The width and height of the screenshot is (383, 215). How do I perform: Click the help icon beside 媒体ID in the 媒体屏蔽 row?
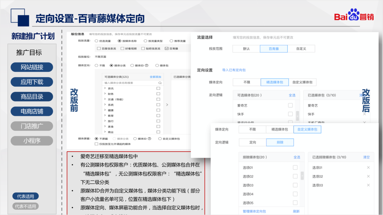tap(150, 139)
